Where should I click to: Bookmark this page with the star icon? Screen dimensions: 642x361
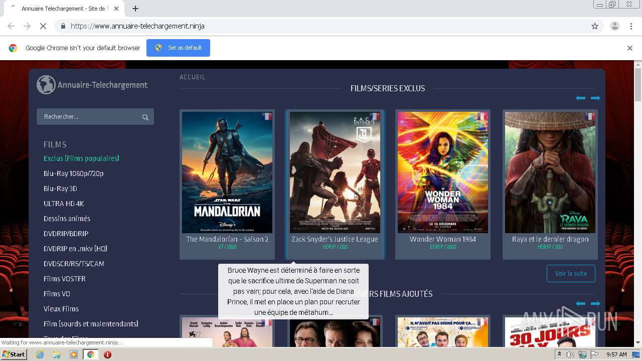pos(595,26)
